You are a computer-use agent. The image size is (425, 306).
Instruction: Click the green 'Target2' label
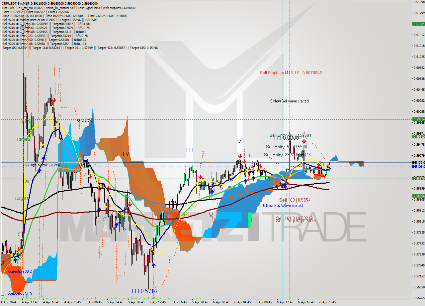24,139
